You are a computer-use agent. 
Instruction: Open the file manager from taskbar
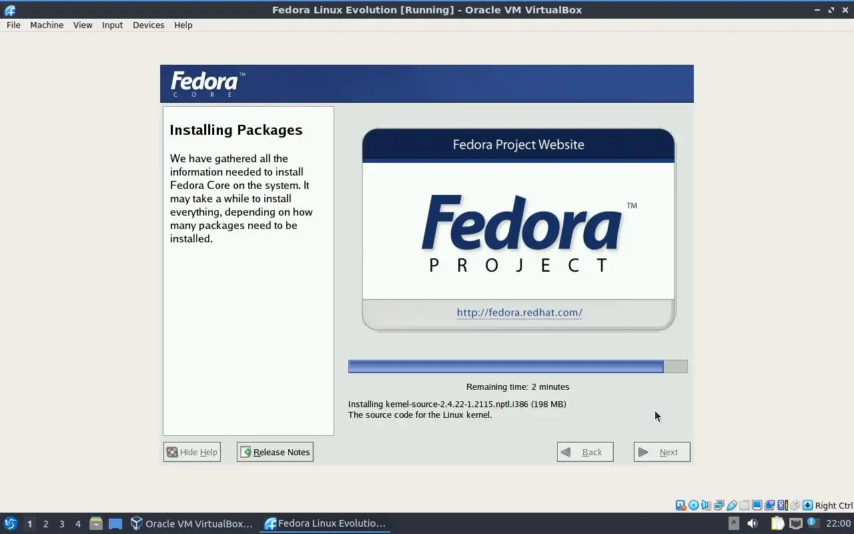(95, 523)
